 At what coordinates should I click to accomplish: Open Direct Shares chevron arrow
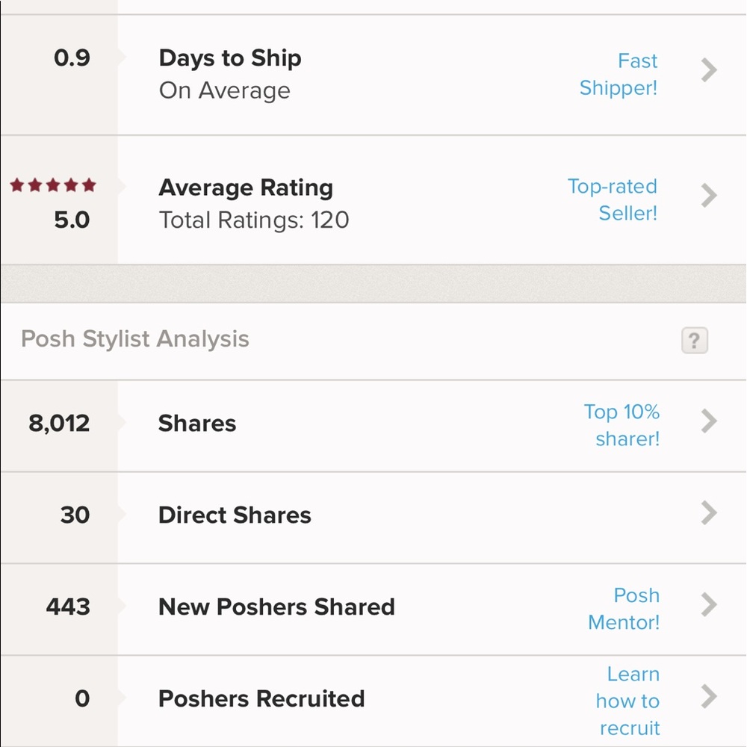click(709, 513)
